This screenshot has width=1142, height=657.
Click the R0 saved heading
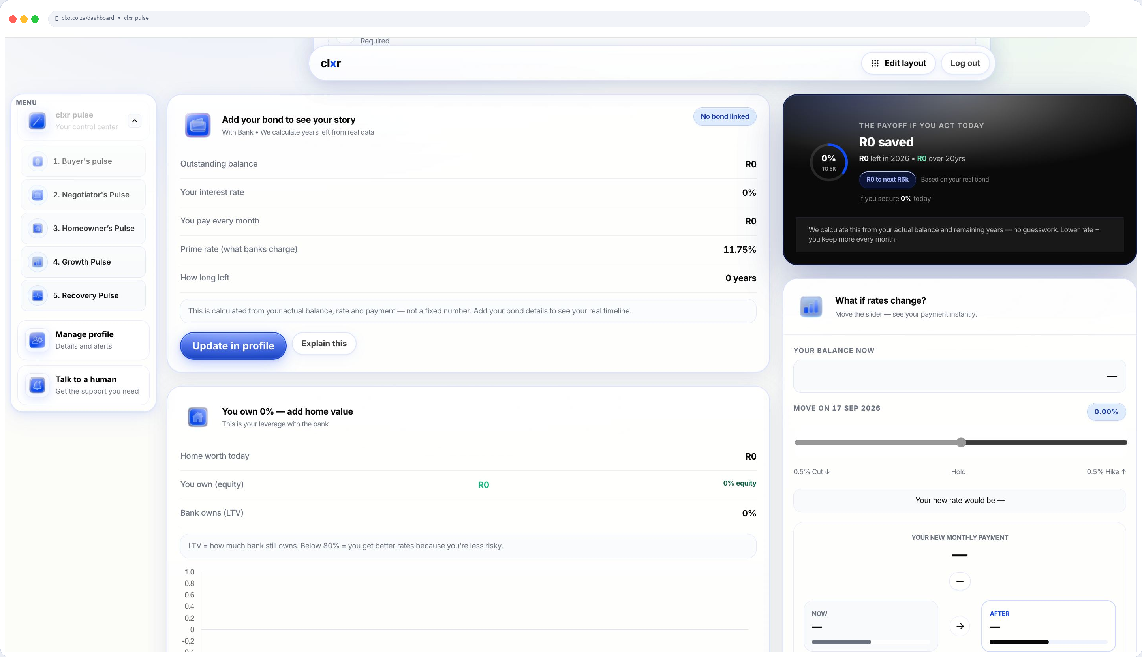[x=886, y=142]
